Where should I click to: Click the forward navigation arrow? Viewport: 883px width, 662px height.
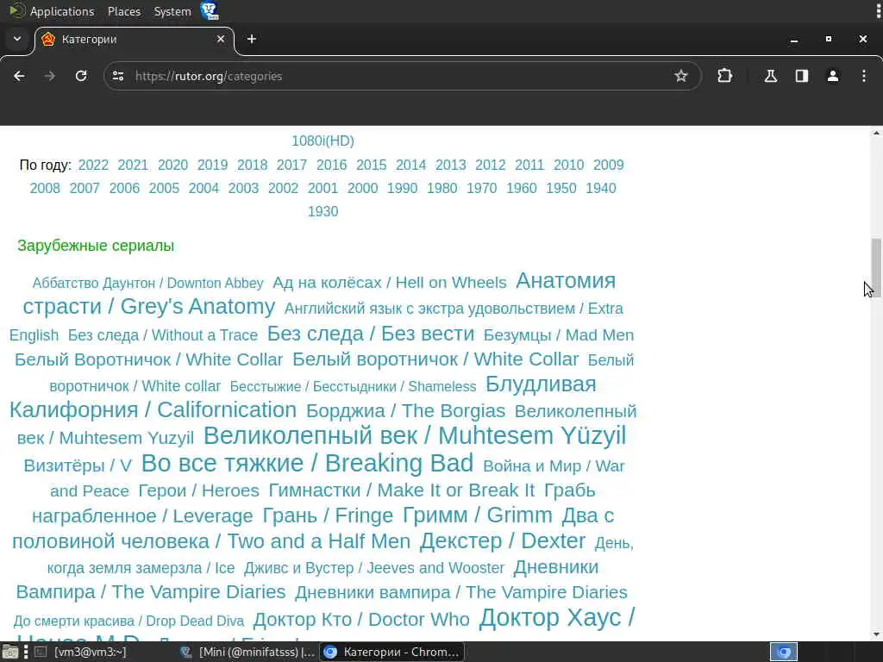[49, 76]
